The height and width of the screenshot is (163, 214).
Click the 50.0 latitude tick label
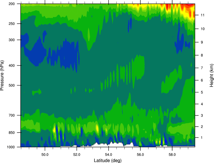[x=45, y=155]
